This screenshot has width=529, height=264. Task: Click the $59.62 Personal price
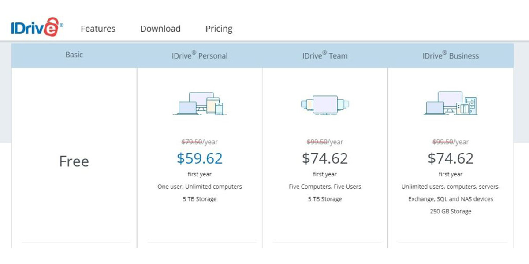pyautogui.click(x=200, y=158)
